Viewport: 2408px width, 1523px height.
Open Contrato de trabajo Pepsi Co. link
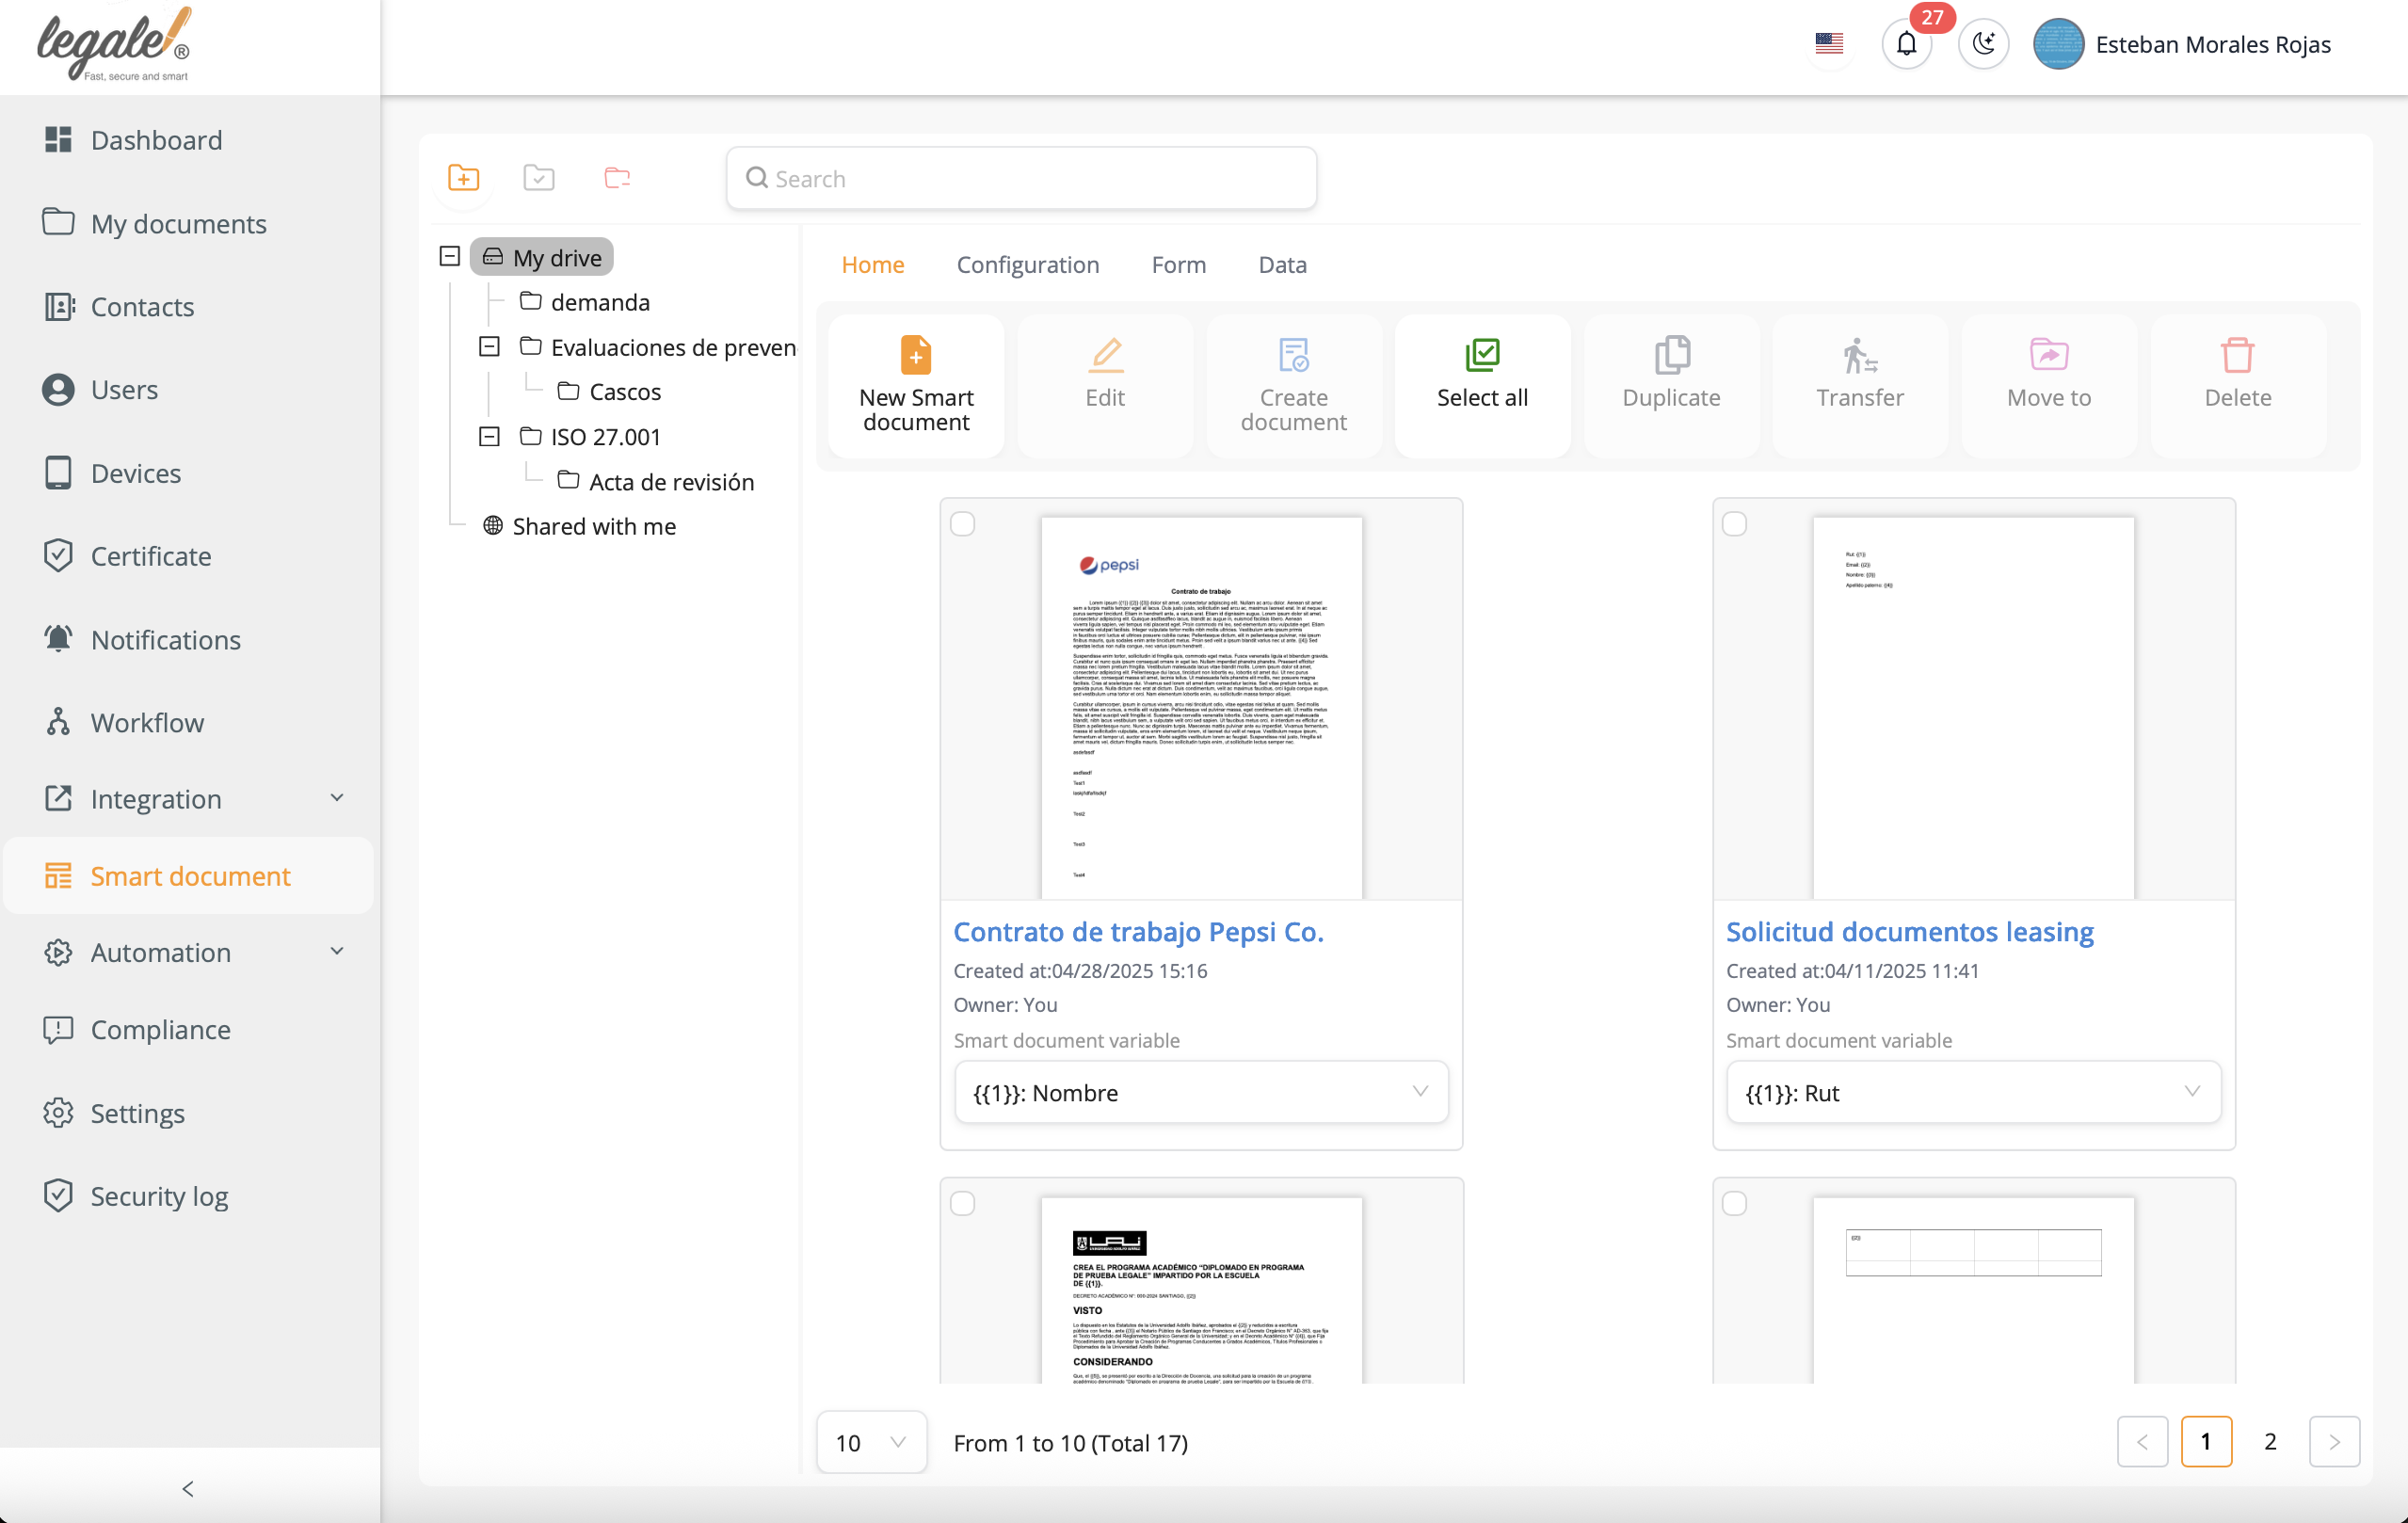pyautogui.click(x=1138, y=931)
